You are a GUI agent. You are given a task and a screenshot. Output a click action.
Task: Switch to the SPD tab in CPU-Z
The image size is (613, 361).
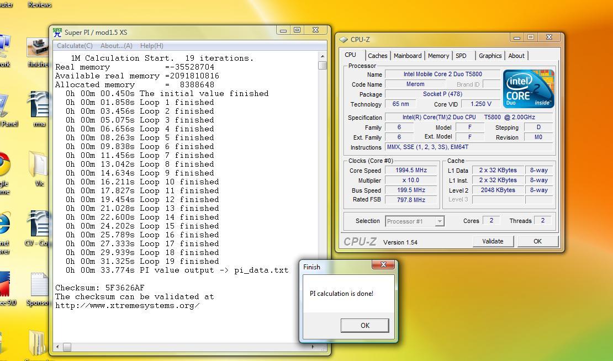coord(461,56)
